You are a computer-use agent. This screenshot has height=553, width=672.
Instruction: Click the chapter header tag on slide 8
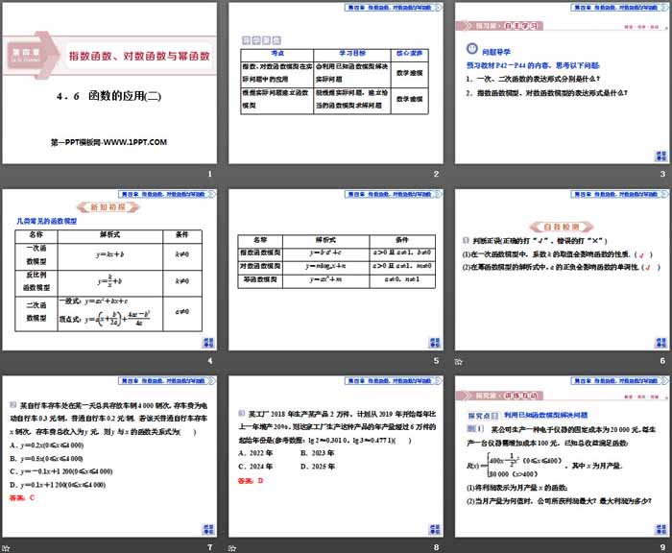pos(393,381)
